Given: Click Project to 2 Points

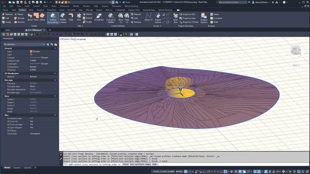Looking at the screenshot, I should [189, 22].
